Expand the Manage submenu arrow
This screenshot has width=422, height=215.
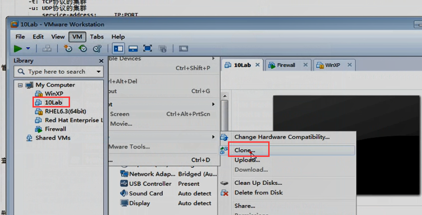tap(213, 137)
